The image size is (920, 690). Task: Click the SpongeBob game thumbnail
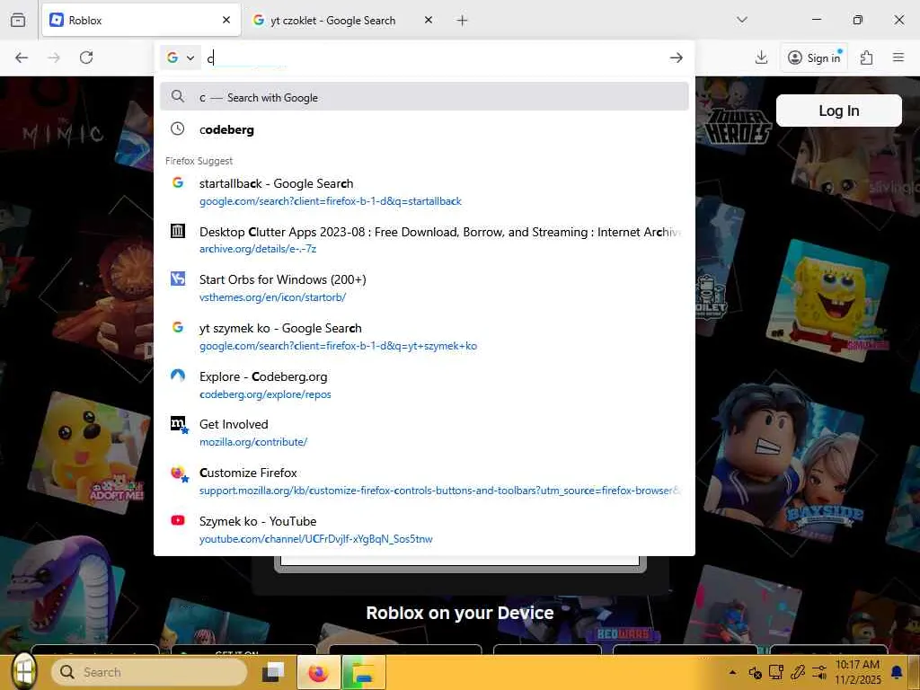(x=827, y=299)
